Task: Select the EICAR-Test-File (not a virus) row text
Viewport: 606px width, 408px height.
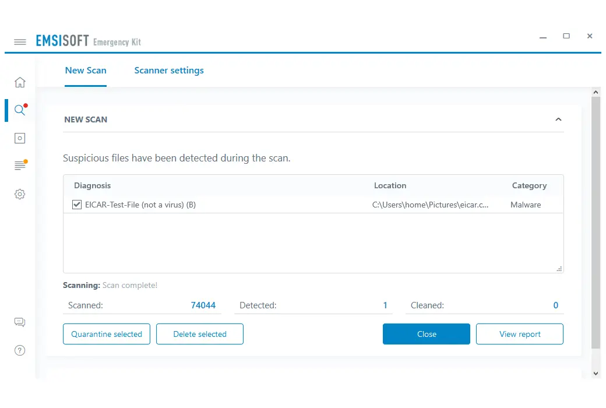Action: coord(140,205)
